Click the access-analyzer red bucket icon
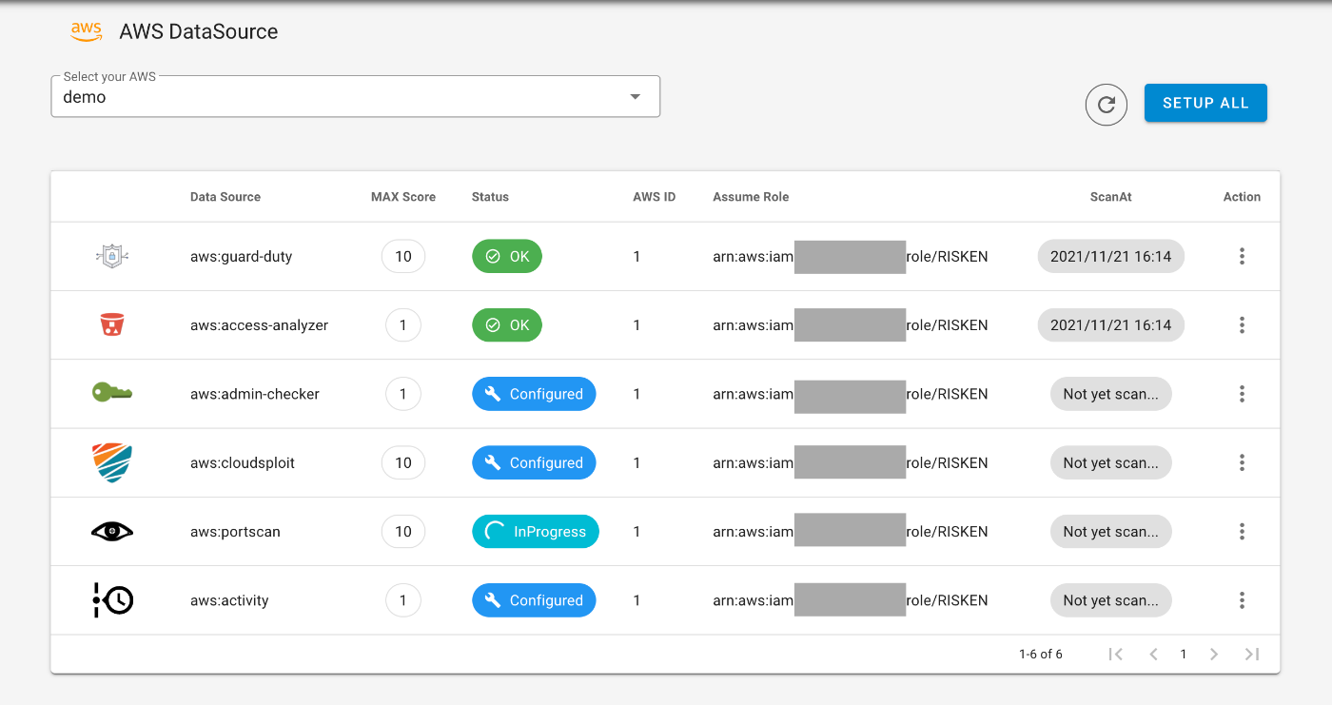 tap(112, 325)
